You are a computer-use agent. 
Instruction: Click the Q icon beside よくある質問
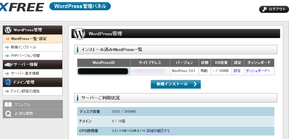(8, 114)
